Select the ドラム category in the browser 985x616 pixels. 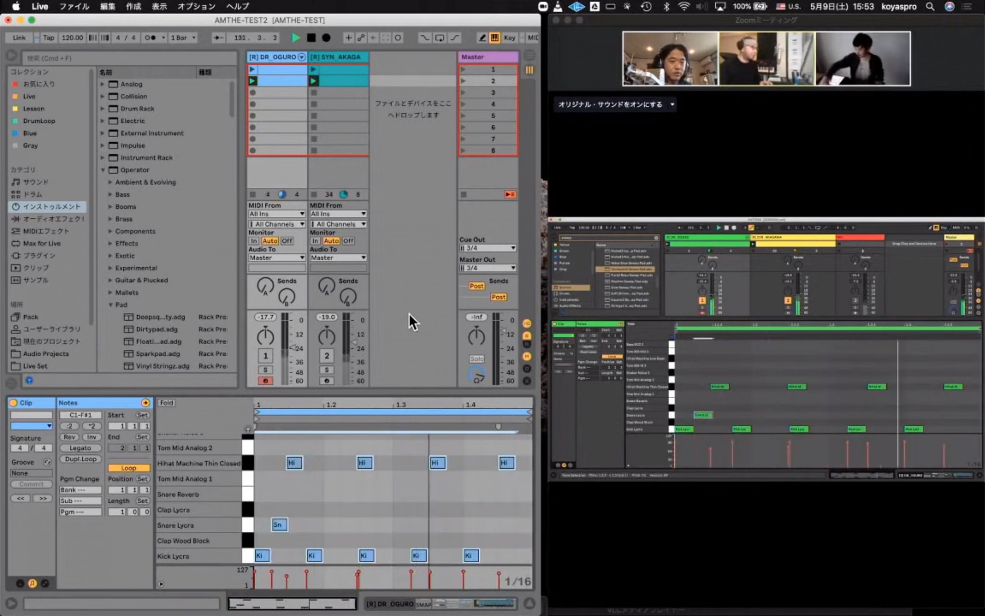click(x=33, y=194)
